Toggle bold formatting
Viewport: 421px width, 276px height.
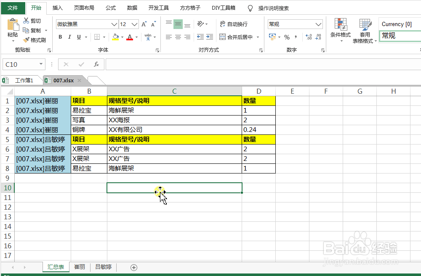click(x=60, y=37)
